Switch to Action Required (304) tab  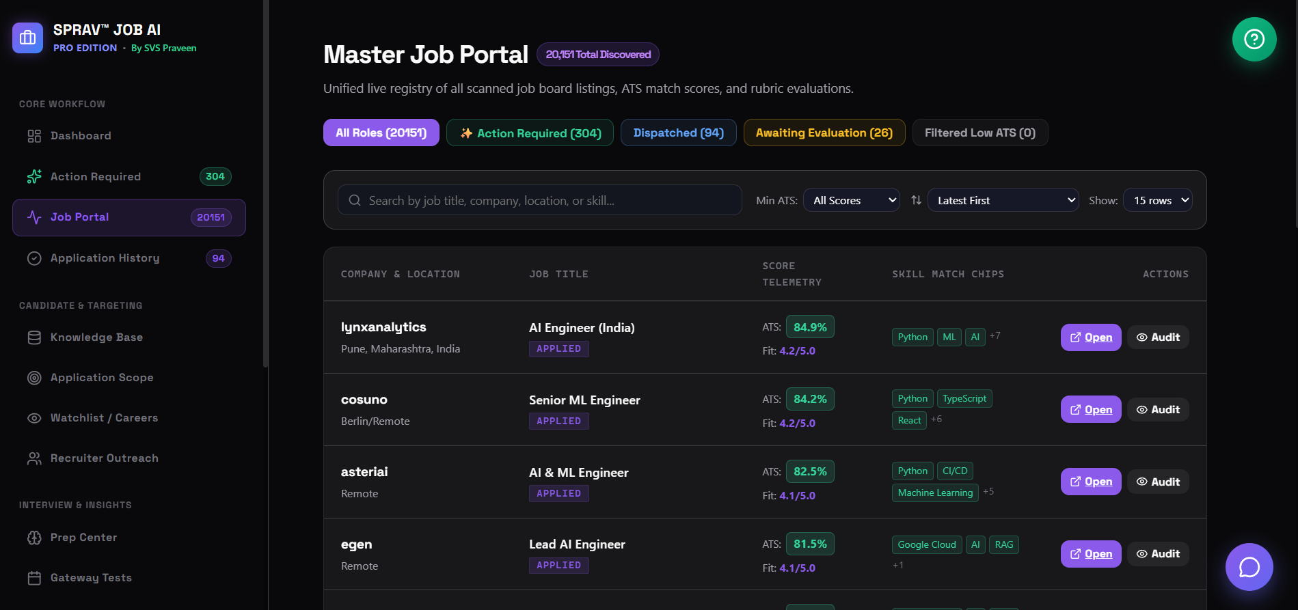point(530,133)
